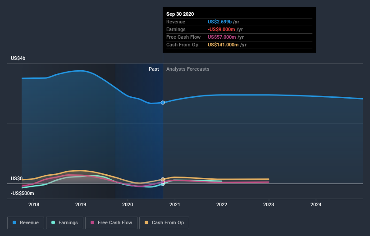Toggle the Earnings legend series
This screenshot has height=236, width=370.
pyautogui.click(x=64, y=223)
